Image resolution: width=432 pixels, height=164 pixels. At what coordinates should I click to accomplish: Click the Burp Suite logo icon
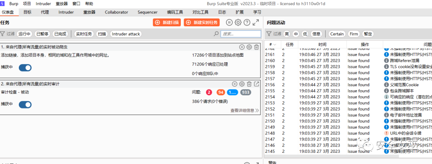tap(3, 4)
